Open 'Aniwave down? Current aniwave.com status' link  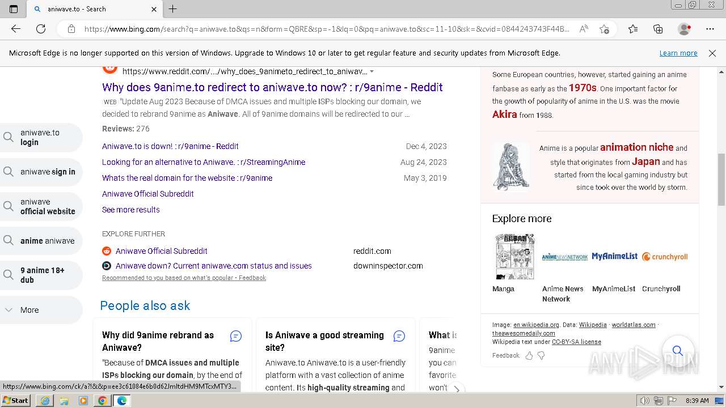point(214,266)
